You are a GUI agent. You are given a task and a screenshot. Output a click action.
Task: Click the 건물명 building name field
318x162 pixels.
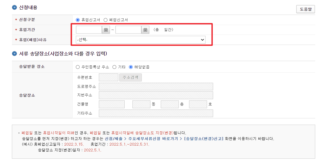tap(111, 104)
